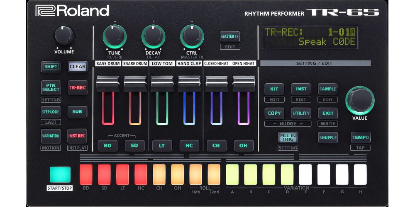Click the LCD display showing TR-REC 1-01

(x=310, y=37)
